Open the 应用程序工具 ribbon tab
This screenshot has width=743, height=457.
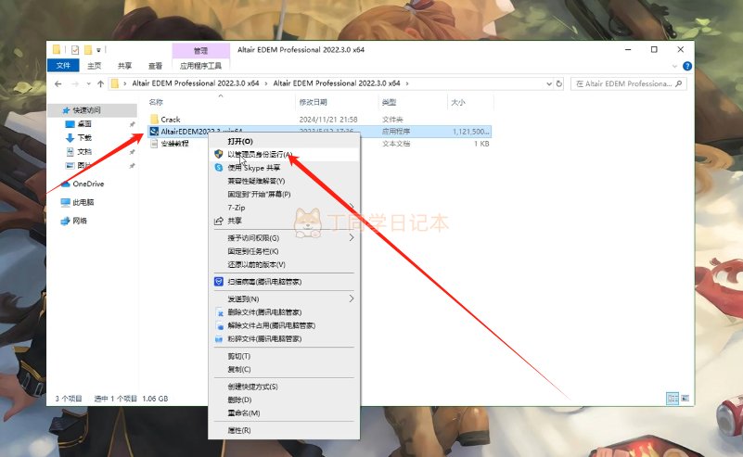click(201, 66)
